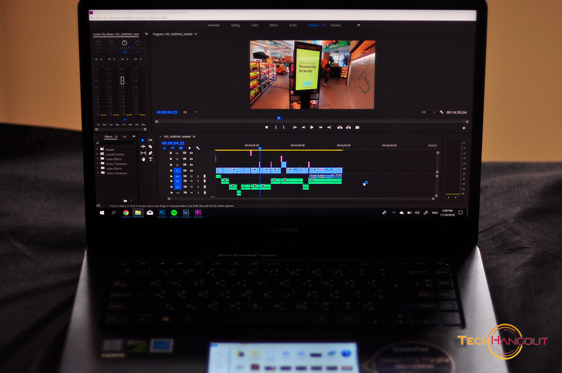Select the Type tool
The height and width of the screenshot is (373, 562).
pyautogui.click(x=151, y=160)
